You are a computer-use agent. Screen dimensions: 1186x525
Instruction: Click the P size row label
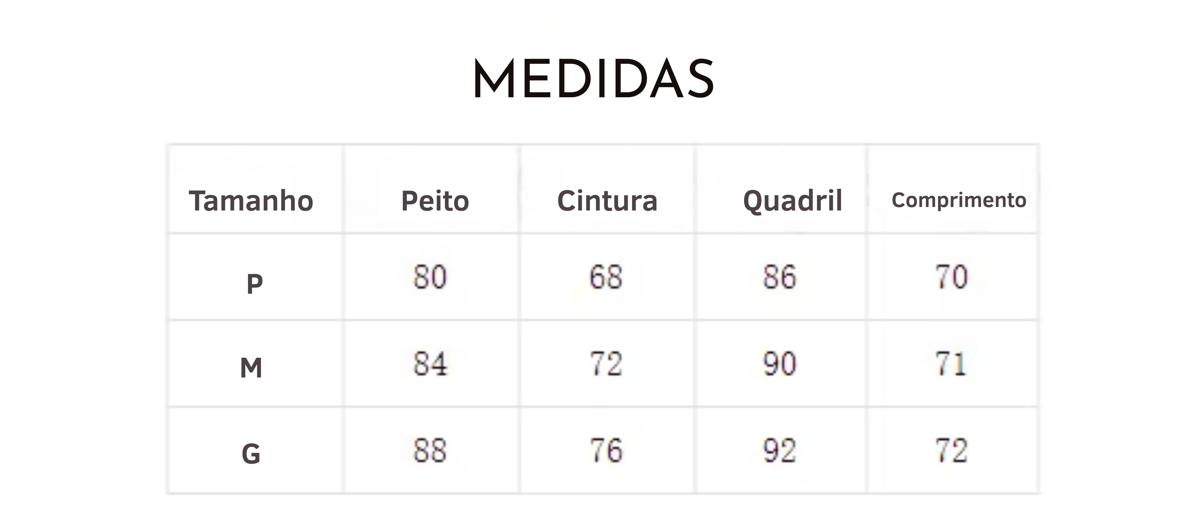(255, 284)
